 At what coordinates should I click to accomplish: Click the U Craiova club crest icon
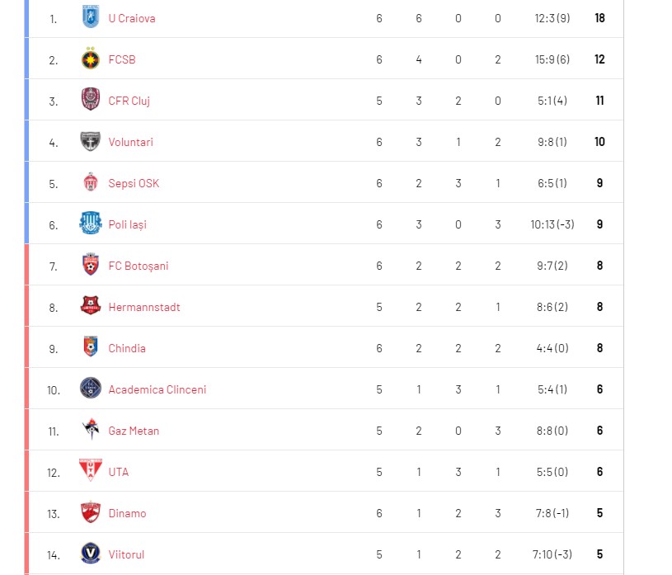coord(90,17)
